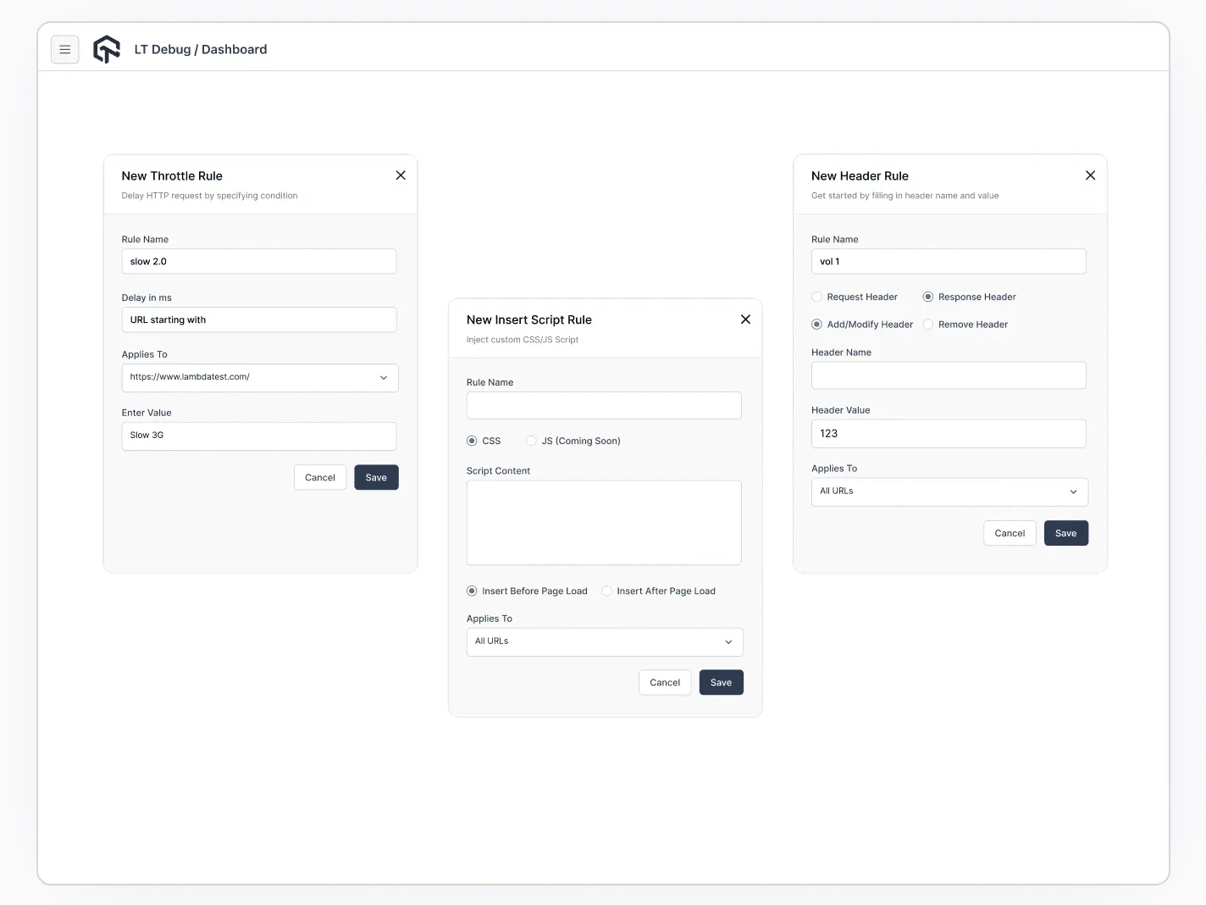Save the New Insert Script Rule

[721, 682]
